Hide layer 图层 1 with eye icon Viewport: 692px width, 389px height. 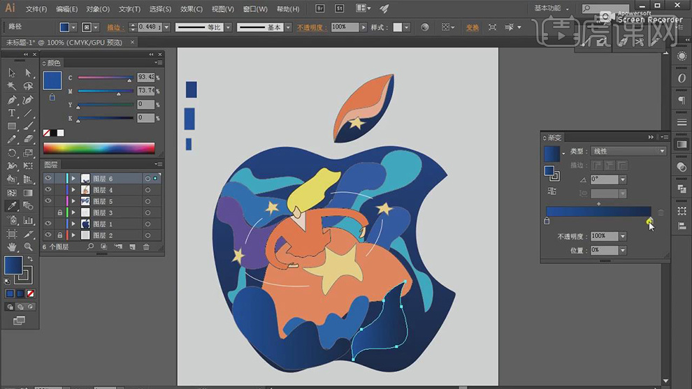(x=48, y=223)
